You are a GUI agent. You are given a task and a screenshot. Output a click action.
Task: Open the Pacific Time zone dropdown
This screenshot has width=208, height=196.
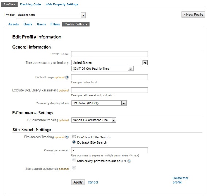pos(102,69)
